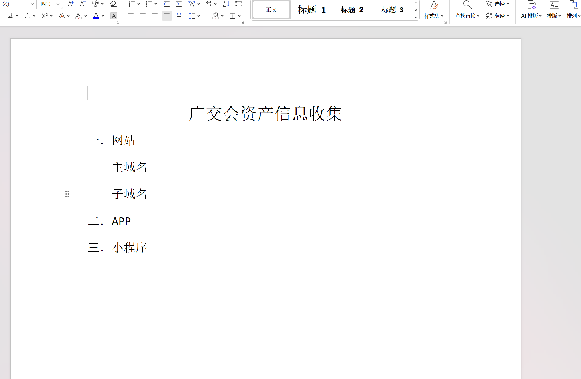
Task: Open the 查找替换 find and replace menu
Action: click(x=467, y=10)
